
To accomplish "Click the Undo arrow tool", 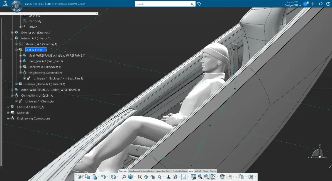I will [x=103, y=177].
